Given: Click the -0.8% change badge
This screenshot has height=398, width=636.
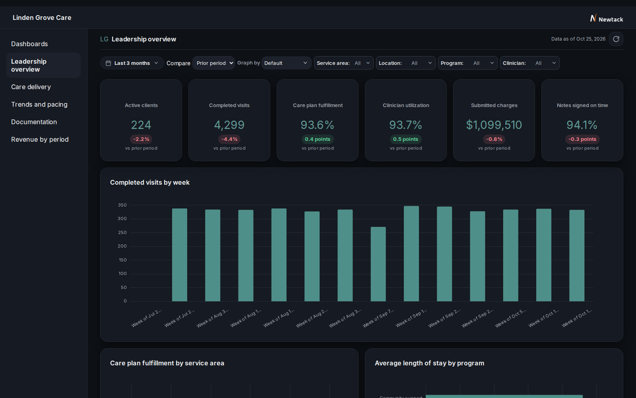Looking at the screenshot, I should [494, 139].
